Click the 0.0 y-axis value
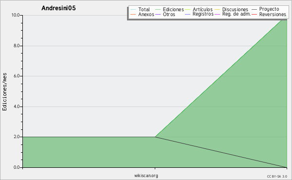Image resolution: width=292 pixels, height=180 pixels. pyautogui.click(x=17, y=167)
